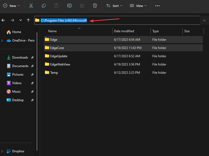Expand the address bar history dropdown
209x156 pixels.
tap(204, 20)
